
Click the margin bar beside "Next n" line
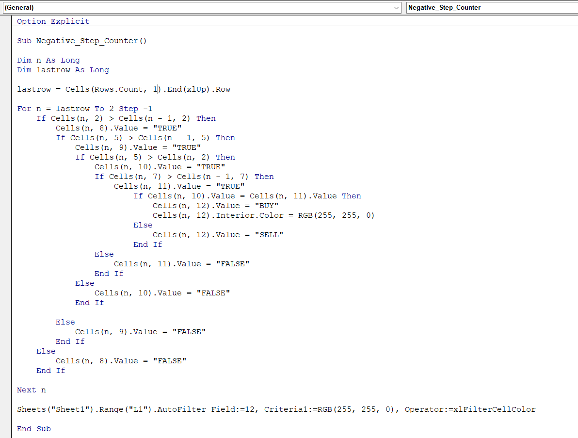point(6,390)
